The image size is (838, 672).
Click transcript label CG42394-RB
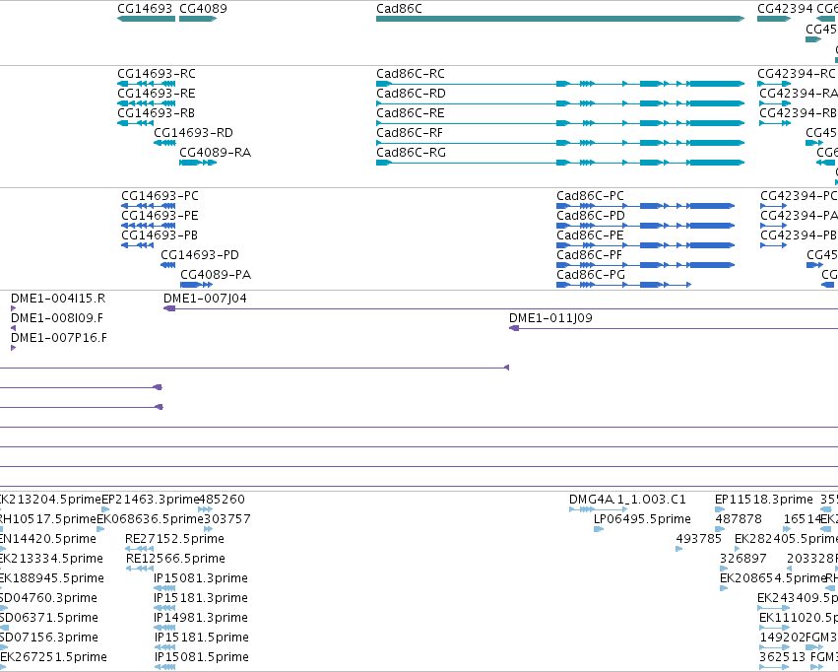point(799,113)
